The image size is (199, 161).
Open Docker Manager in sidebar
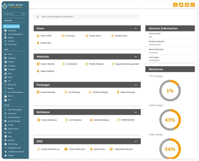15,121
